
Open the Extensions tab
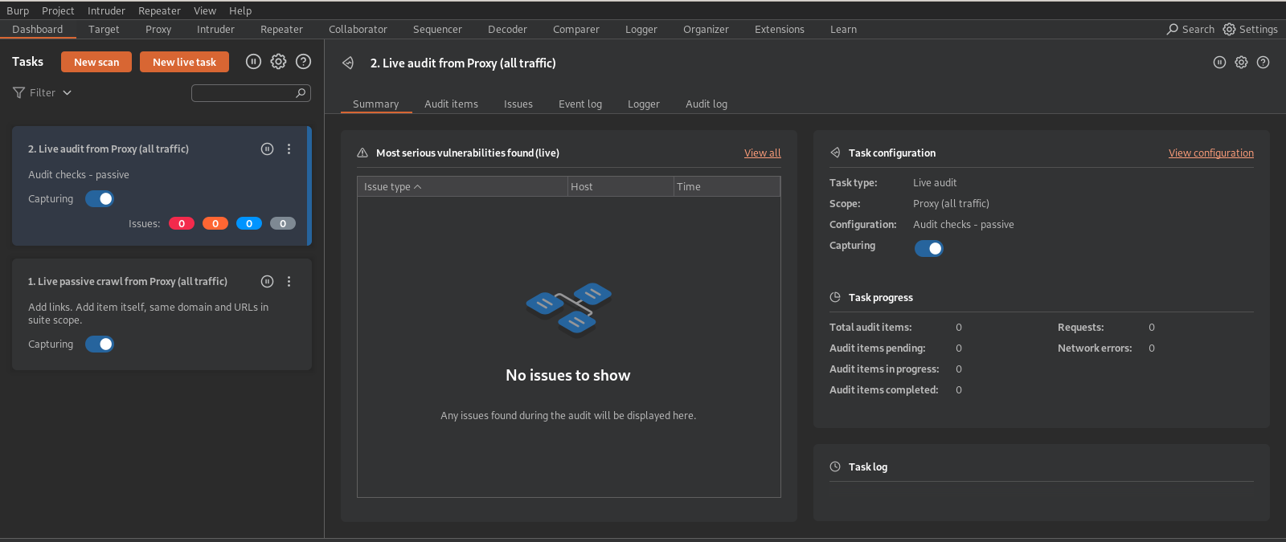pos(779,30)
